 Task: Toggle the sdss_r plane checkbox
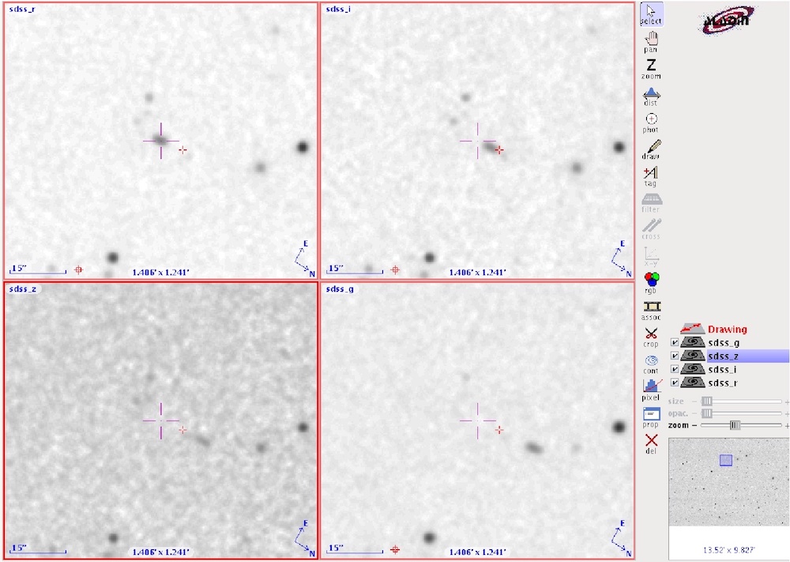tap(675, 383)
